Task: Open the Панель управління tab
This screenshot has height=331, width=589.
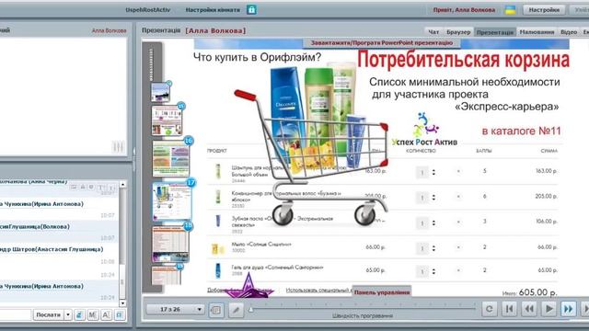Action: pos(382,292)
